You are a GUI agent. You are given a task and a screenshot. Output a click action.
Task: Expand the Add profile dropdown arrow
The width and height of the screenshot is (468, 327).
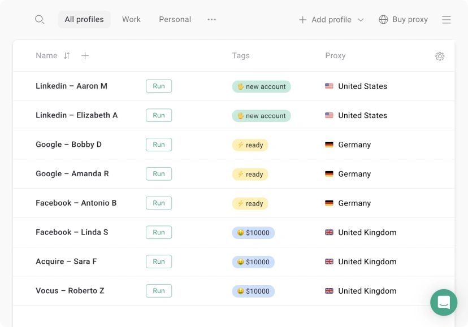coord(361,20)
